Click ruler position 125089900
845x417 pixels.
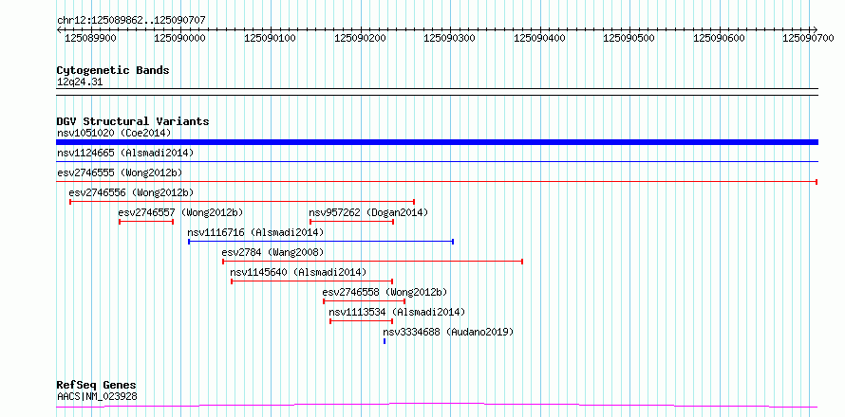click(90, 38)
